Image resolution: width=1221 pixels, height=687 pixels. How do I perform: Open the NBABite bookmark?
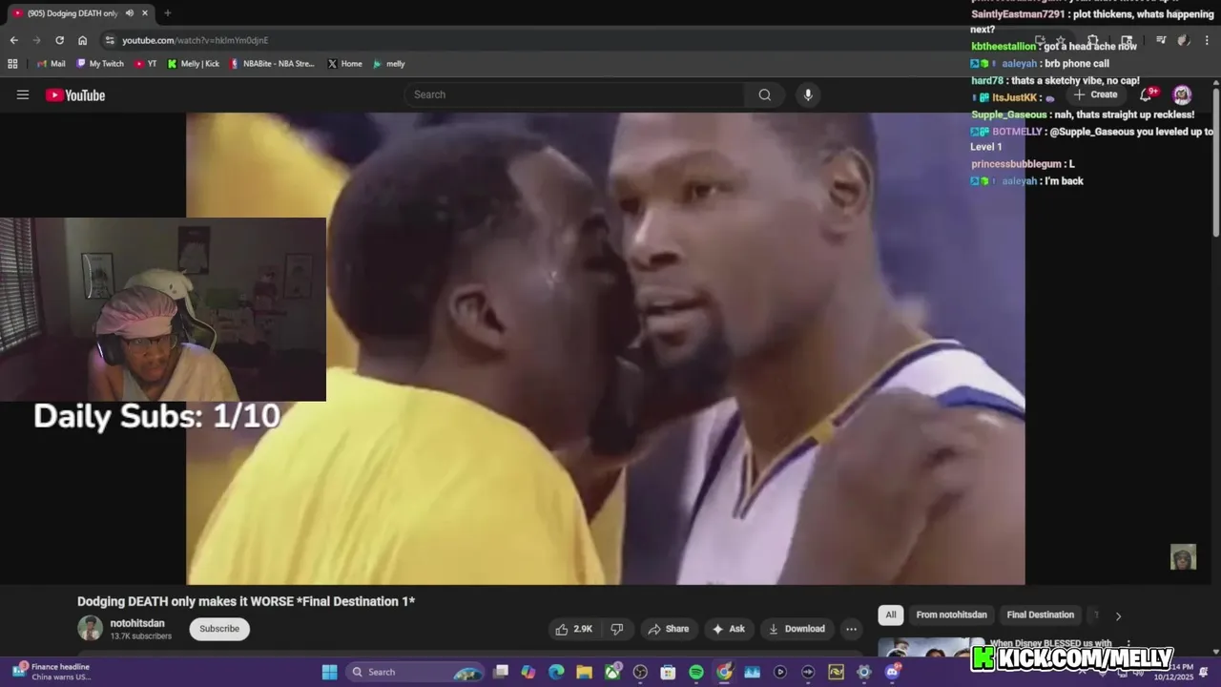pyautogui.click(x=272, y=64)
